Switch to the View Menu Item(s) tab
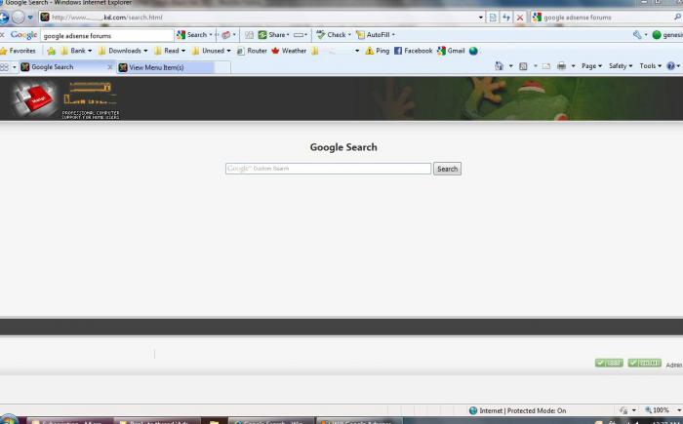This screenshot has width=683, height=424. pyautogui.click(x=166, y=67)
